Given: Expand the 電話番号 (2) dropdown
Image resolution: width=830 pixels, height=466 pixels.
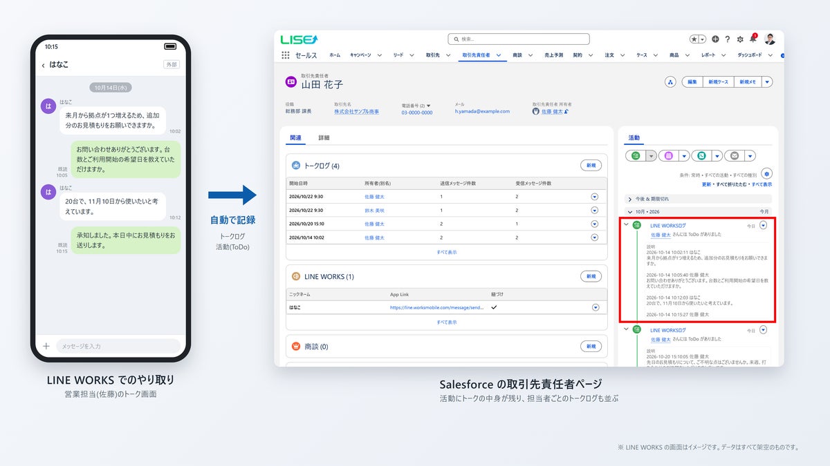Looking at the screenshot, I should pyautogui.click(x=429, y=105).
